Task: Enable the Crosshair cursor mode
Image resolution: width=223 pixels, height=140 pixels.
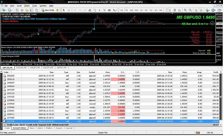Action: tap(69, 10)
